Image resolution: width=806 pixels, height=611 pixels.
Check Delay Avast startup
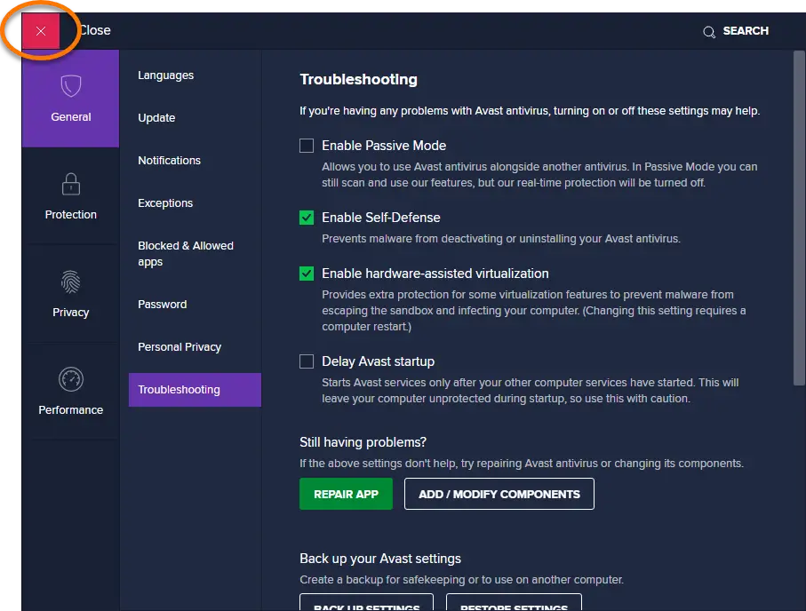click(x=307, y=361)
